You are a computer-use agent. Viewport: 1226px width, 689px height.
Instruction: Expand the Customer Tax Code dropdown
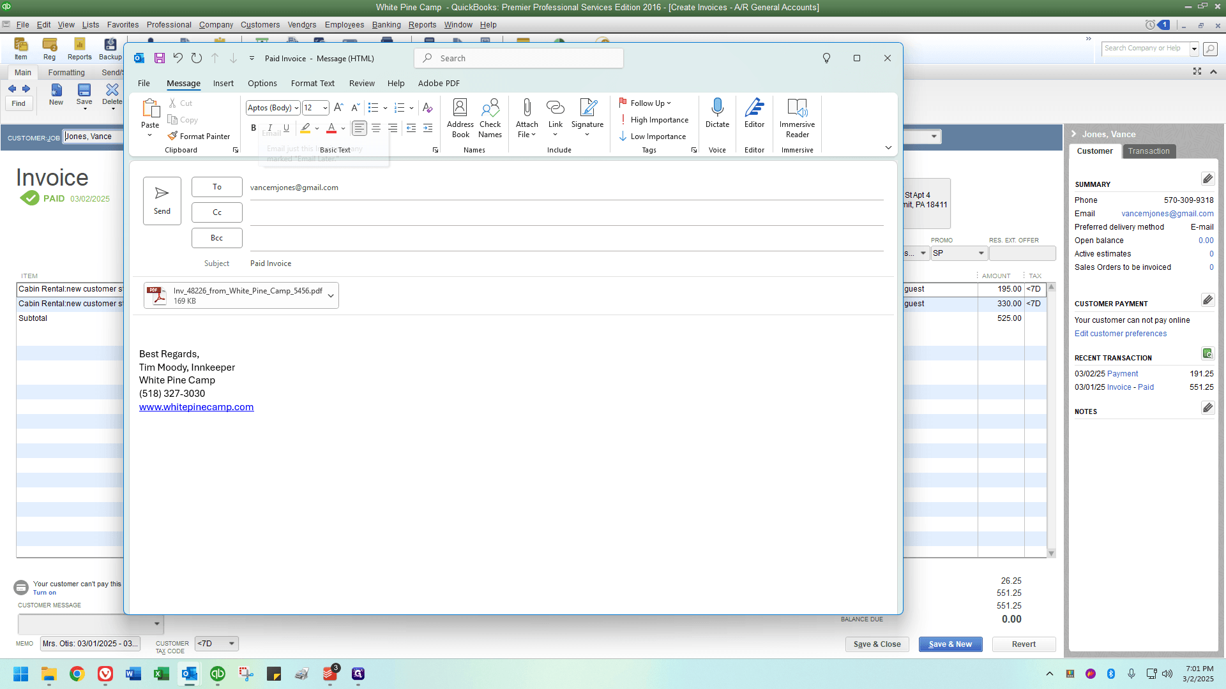tap(232, 644)
